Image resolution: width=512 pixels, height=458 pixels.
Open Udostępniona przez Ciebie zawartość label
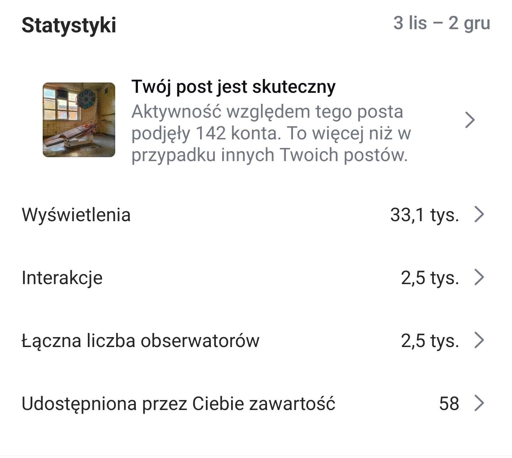coord(178,404)
